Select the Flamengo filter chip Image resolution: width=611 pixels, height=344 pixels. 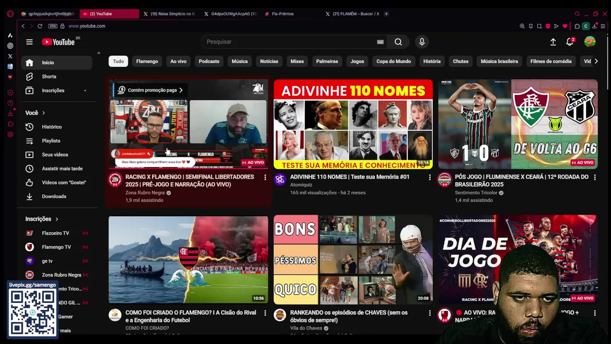(x=147, y=61)
